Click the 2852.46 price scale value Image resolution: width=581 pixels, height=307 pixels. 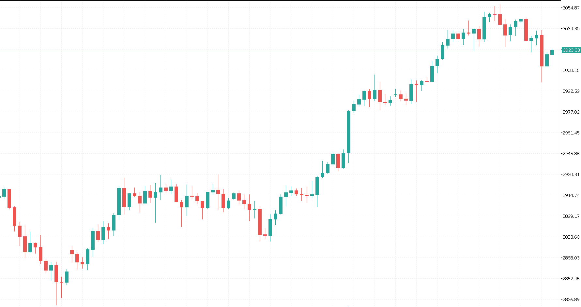coord(571,279)
